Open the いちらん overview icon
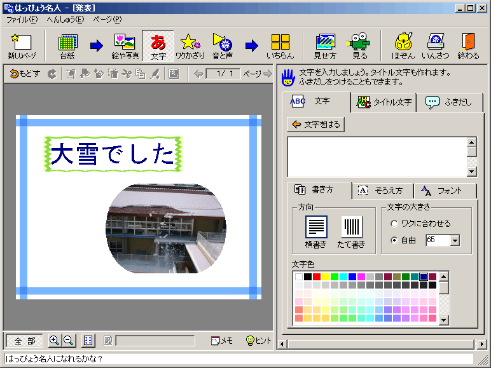The image size is (491, 368). 280,46
